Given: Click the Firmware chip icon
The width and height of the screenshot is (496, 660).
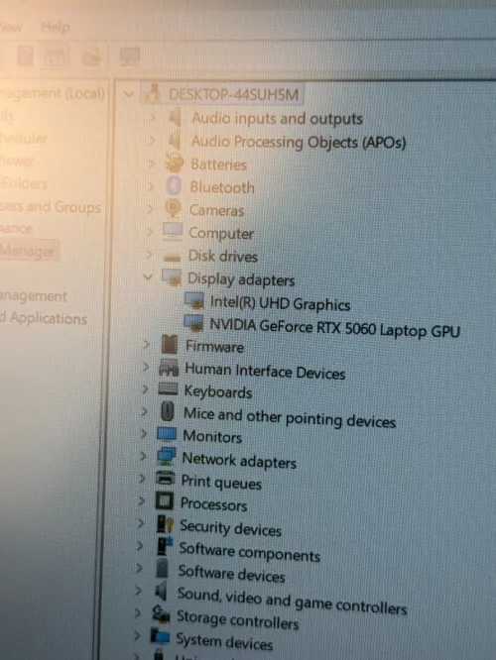Looking at the screenshot, I should 170,345.
